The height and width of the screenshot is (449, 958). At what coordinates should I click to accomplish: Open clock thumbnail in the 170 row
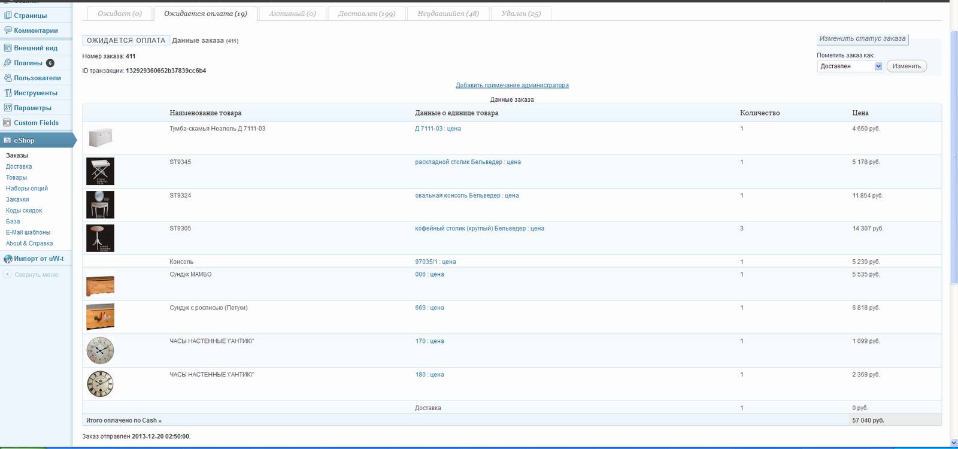[x=100, y=351]
